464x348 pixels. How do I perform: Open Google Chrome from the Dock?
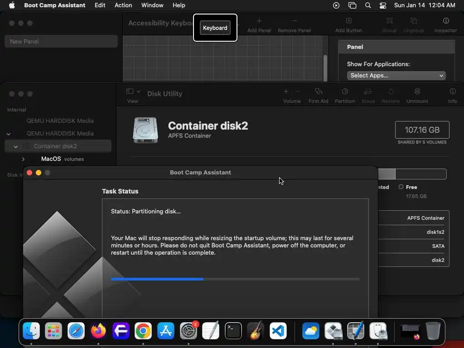coord(143,331)
